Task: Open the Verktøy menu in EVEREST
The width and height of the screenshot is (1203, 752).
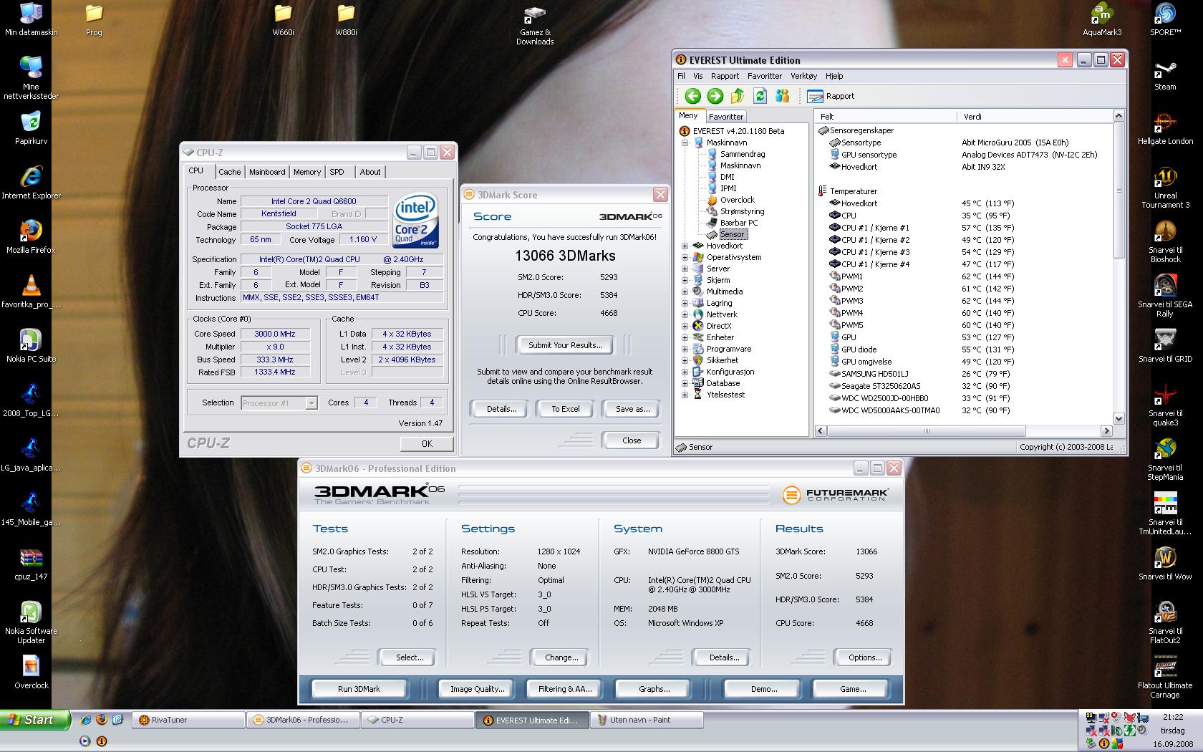Action: pos(803,76)
